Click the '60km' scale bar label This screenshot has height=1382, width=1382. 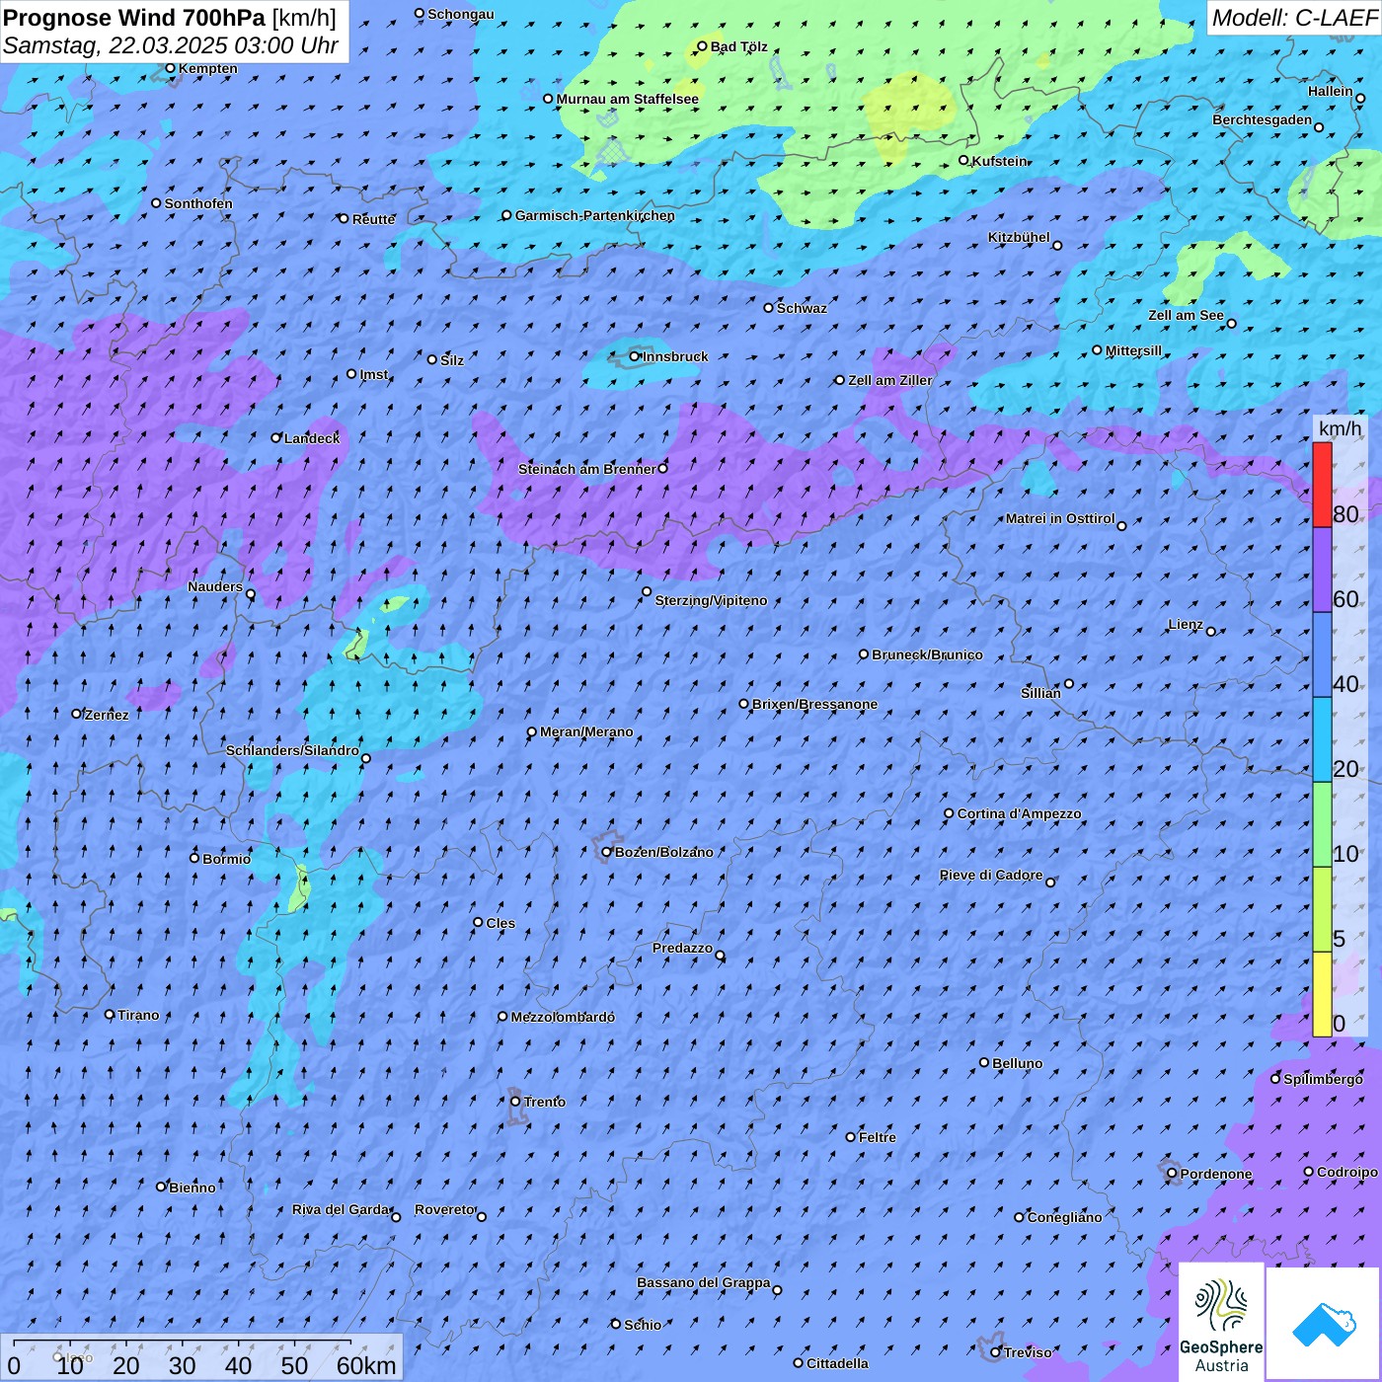coord(366,1365)
